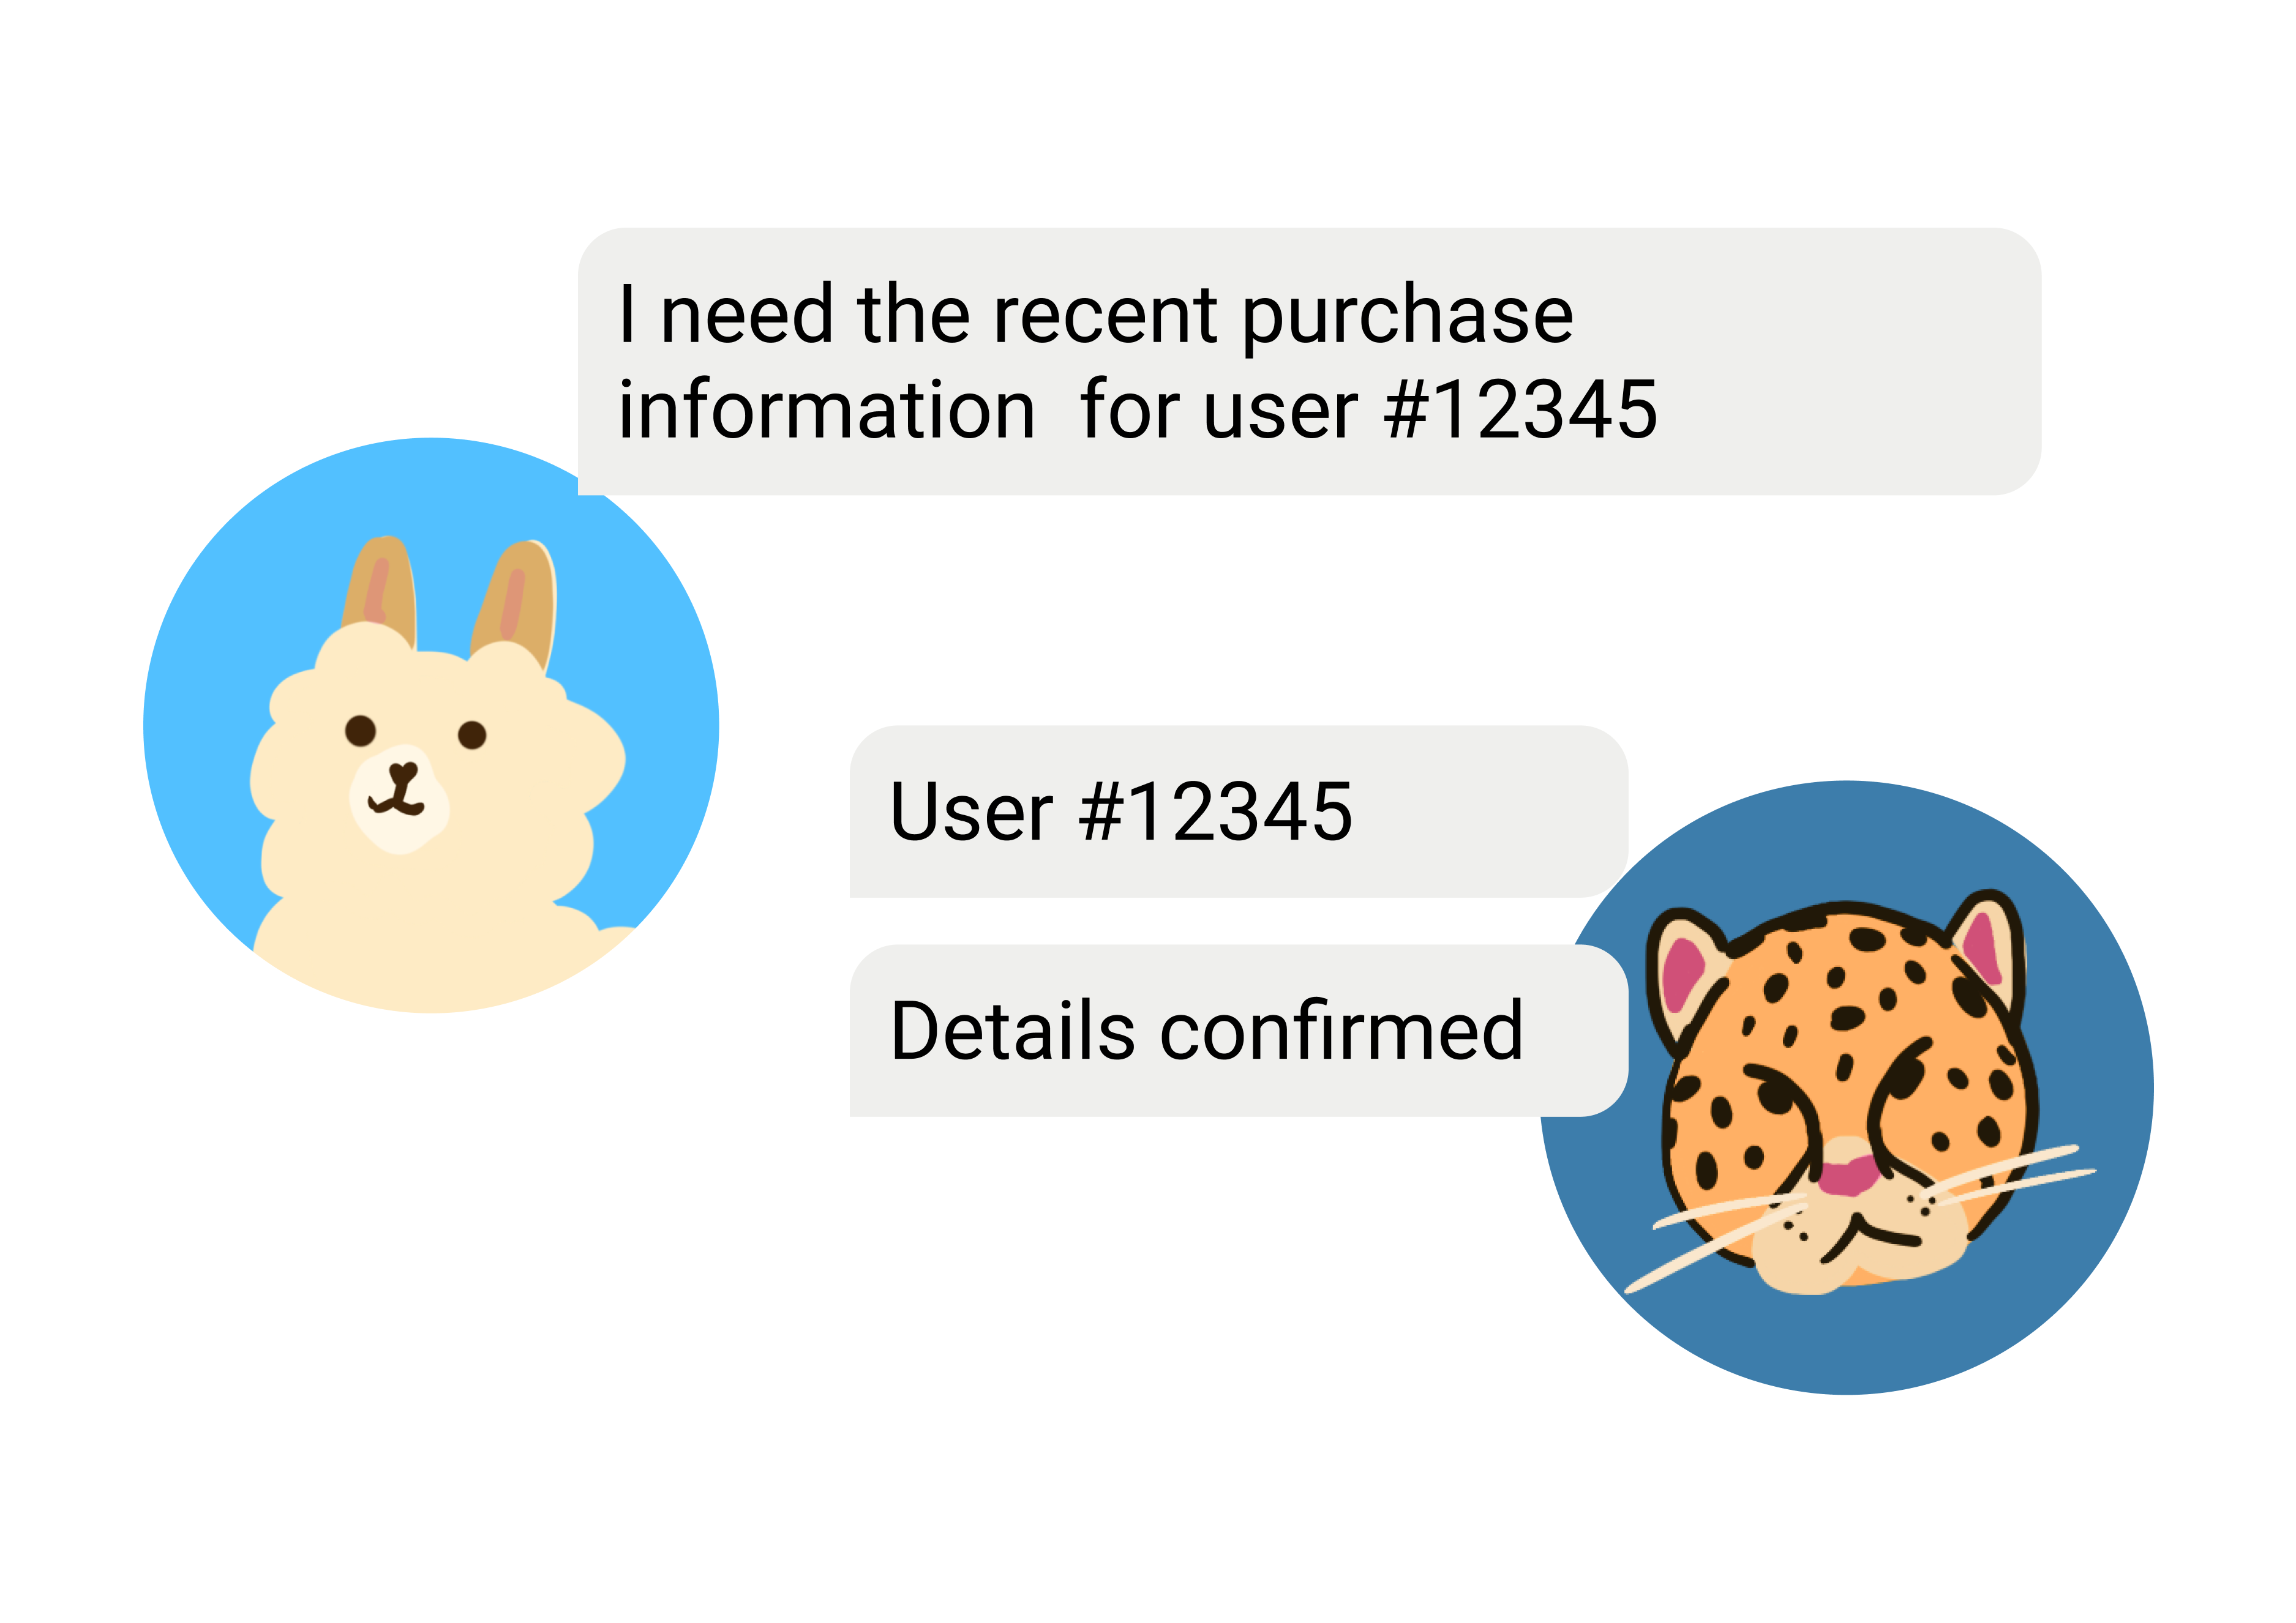Screen dimensions: 2296x1623
Task: Click the word 'Details' in the last bubble
Action: [1013, 1031]
